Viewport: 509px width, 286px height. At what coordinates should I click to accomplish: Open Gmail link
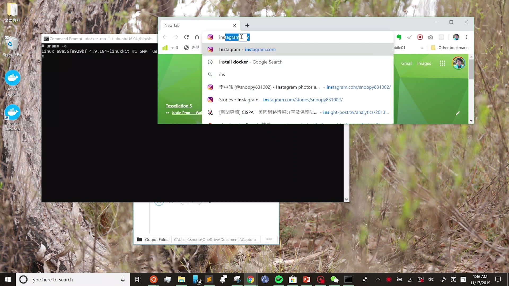click(x=406, y=64)
